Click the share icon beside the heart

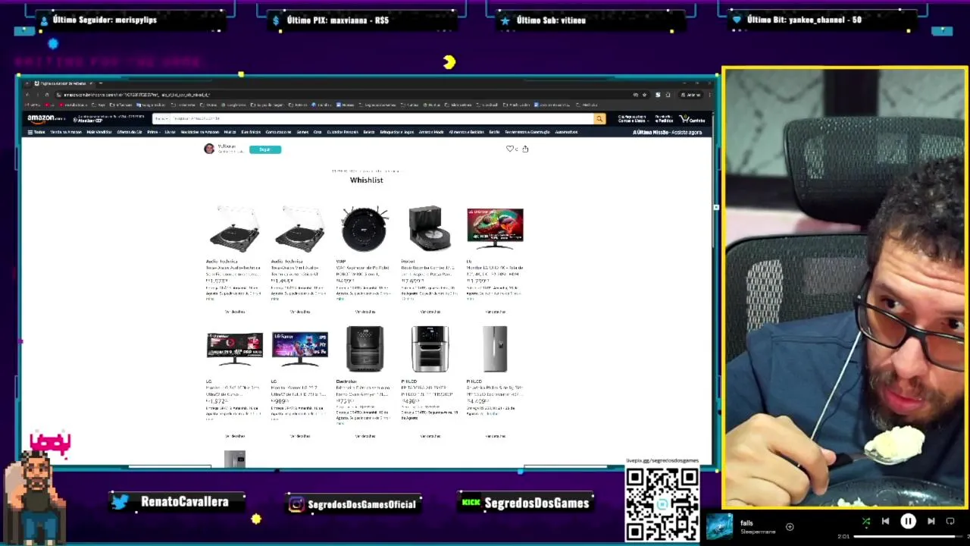click(x=525, y=149)
